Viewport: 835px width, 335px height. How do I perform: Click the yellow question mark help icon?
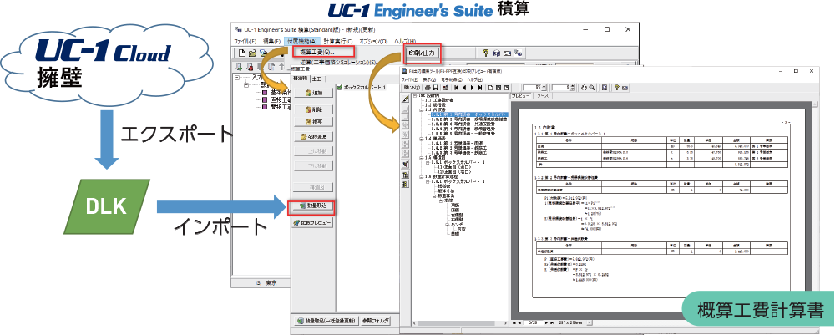tap(486, 52)
